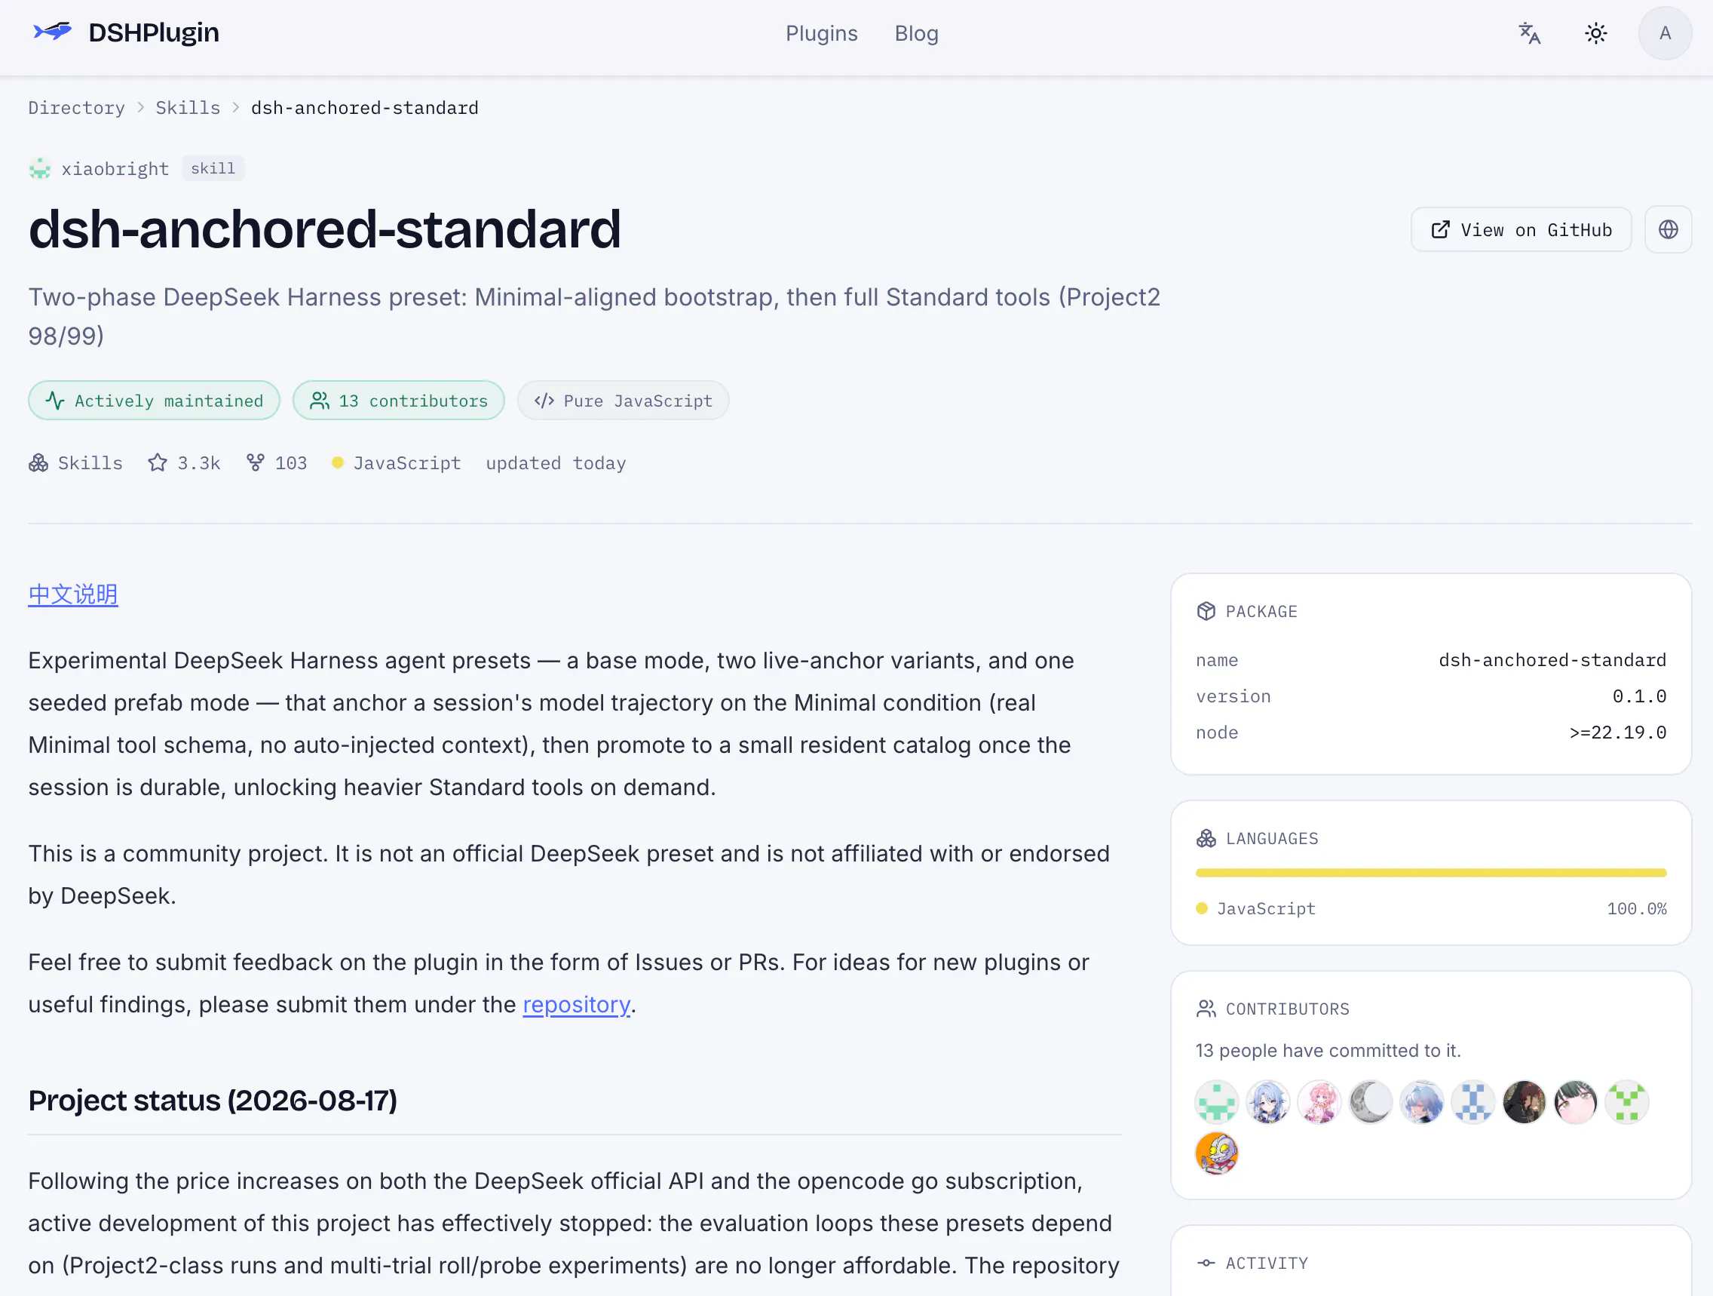Follow the repository link in the readme
The height and width of the screenshot is (1296, 1713).
click(577, 1005)
